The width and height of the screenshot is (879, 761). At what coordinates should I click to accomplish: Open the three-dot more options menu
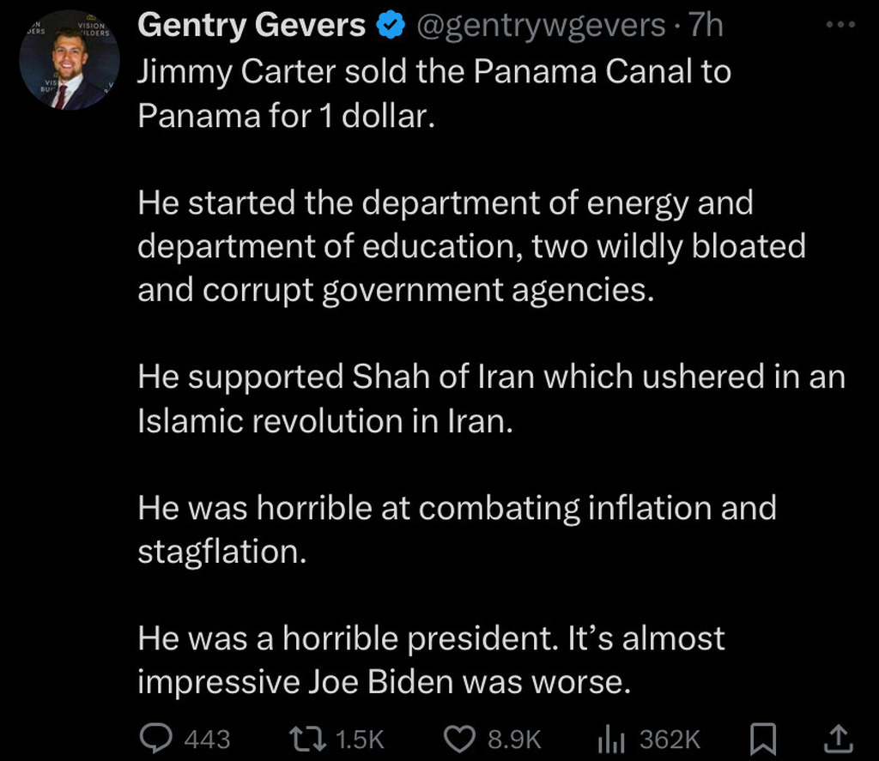pos(840,26)
